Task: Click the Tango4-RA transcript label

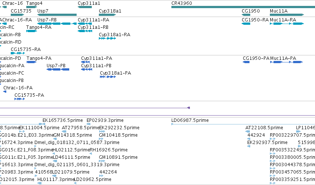Action: [x=39, y=27]
